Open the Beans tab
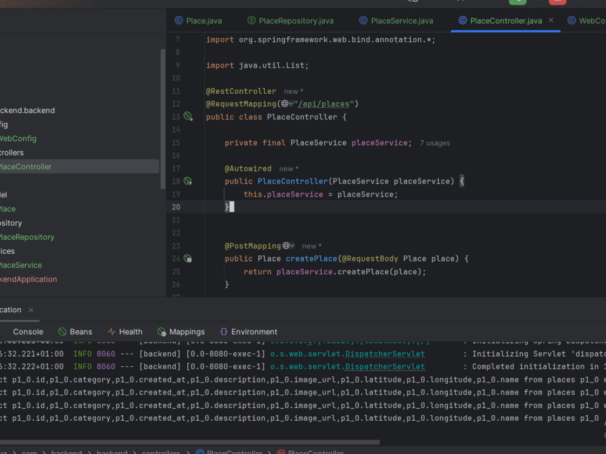This screenshot has height=454, width=606. coord(75,332)
